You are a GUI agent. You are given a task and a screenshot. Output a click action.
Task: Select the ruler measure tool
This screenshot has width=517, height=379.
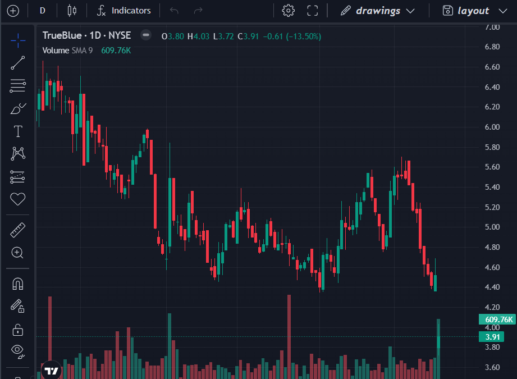point(18,230)
